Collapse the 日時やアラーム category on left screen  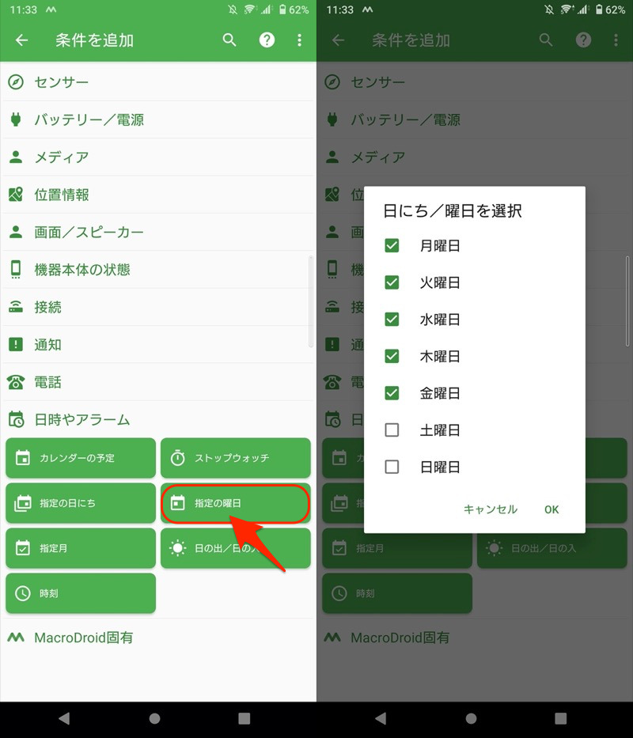[82, 420]
